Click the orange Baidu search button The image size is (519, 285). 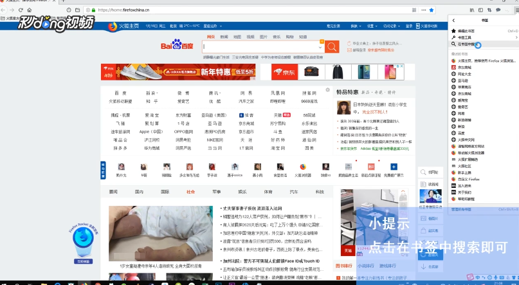[332, 47]
